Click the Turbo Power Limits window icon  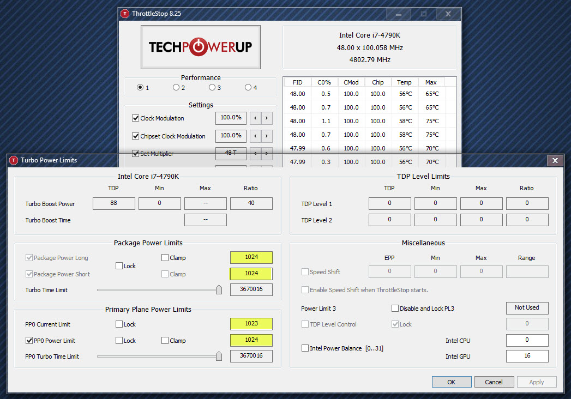click(14, 160)
